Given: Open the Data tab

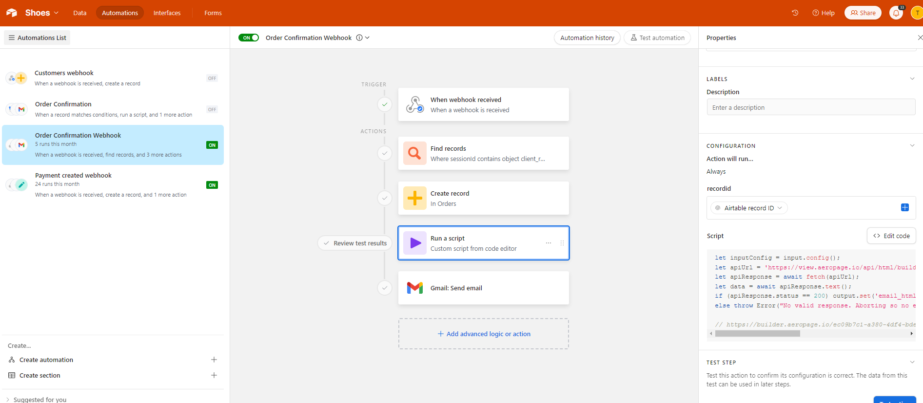Looking at the screenshot, I should click(80, 13).
